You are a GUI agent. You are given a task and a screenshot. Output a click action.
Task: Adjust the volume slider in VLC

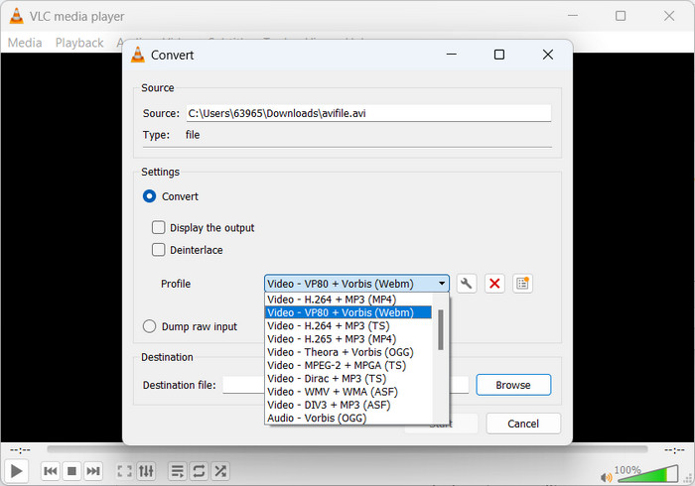pos(647,474)
